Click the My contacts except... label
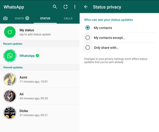 pyautogui.click(x=110, y=38)
